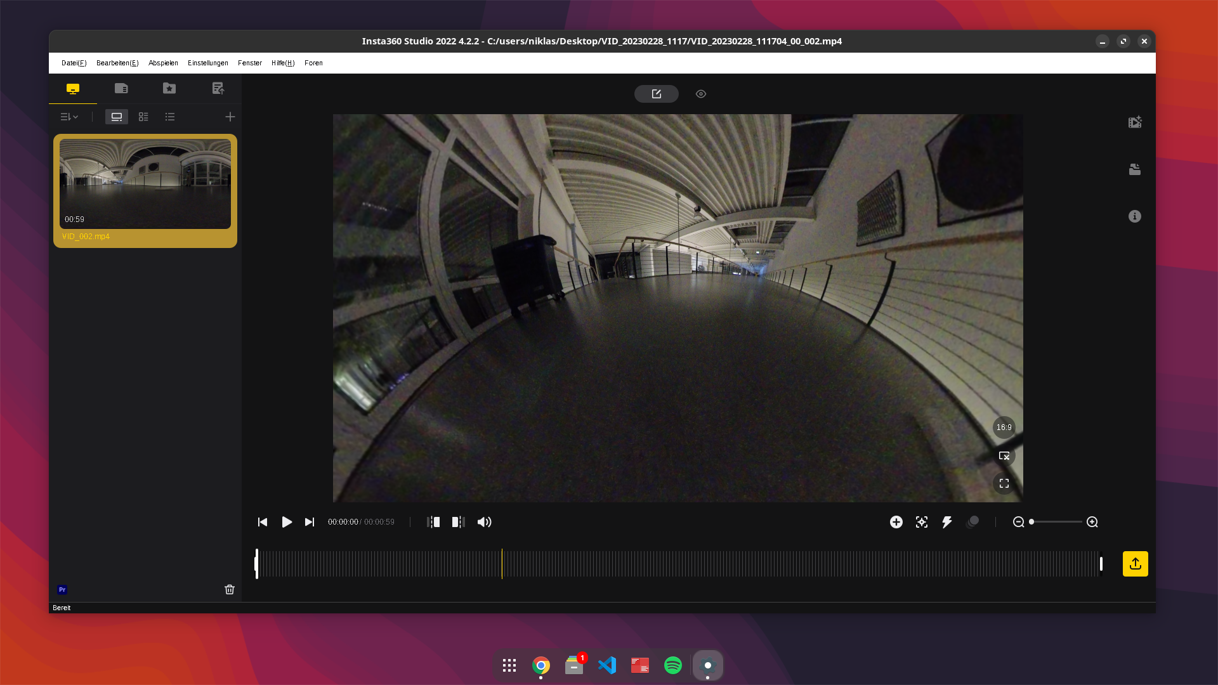Screen dimensions: 1218x685
Task: Activate the deep track target icon
Action: click(x=921, y=522)
